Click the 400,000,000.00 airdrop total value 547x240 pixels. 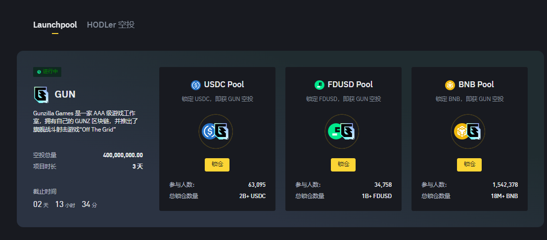coord(123,155)
